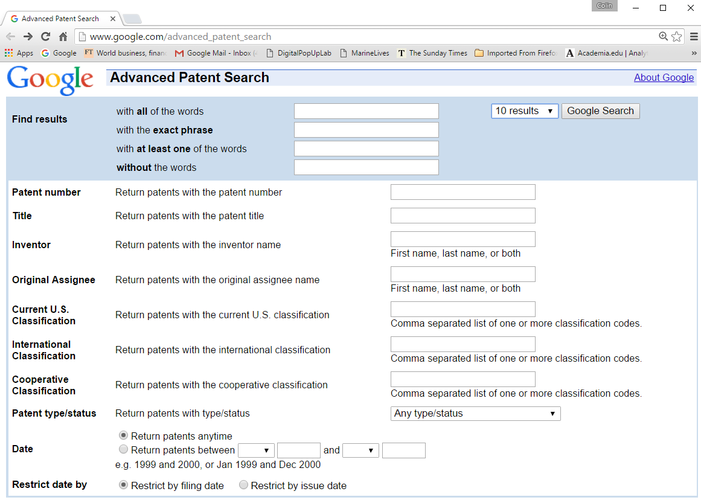Viewport: 701px width, 503px height.
Task: Expand the 10 results dropdown
Action: [524, 111]
